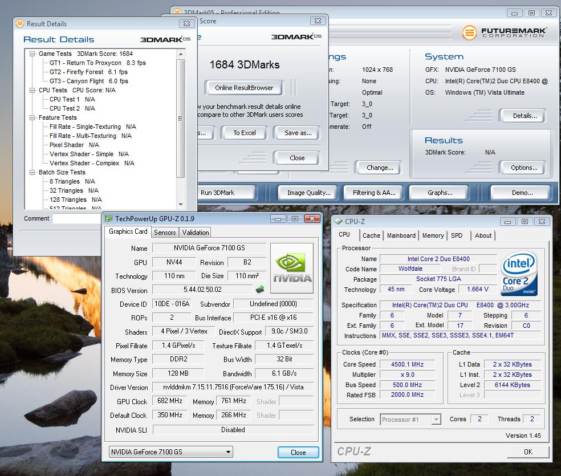
Task: Select Vertex Shader - Complex row
Action: [x=92, y=163]
